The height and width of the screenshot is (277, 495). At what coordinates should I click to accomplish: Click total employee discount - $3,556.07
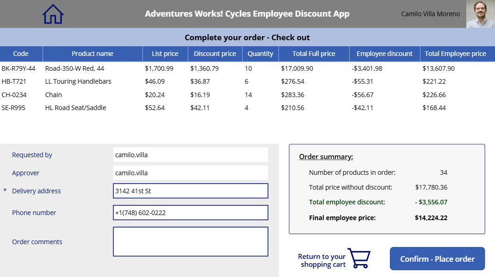click(x=431, y=202)
